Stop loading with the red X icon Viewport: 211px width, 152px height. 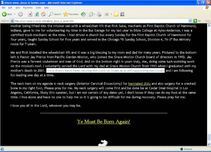pos(30,14)
